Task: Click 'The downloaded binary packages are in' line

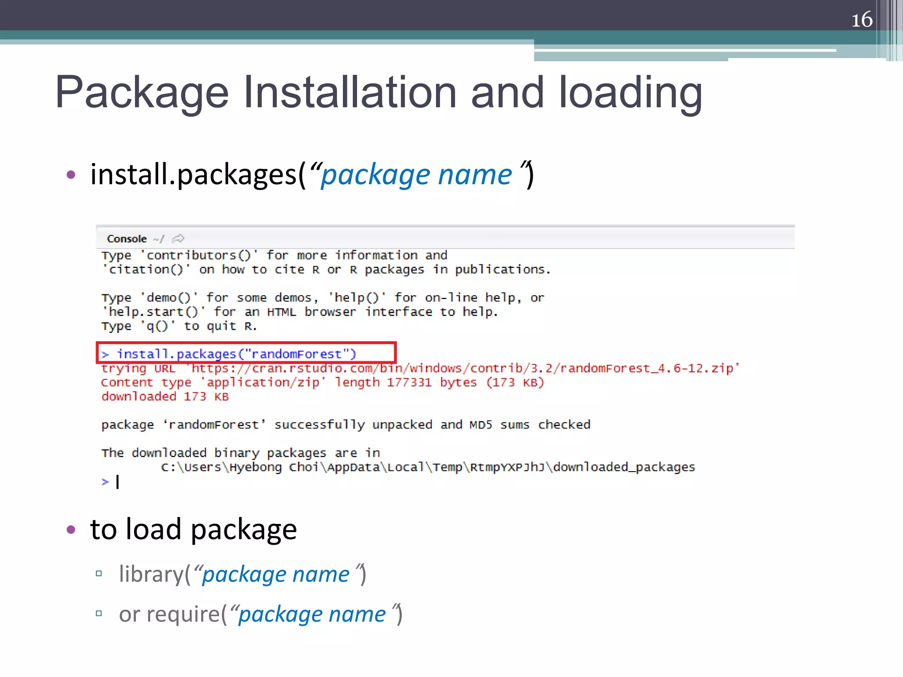Action: point(241,453)
